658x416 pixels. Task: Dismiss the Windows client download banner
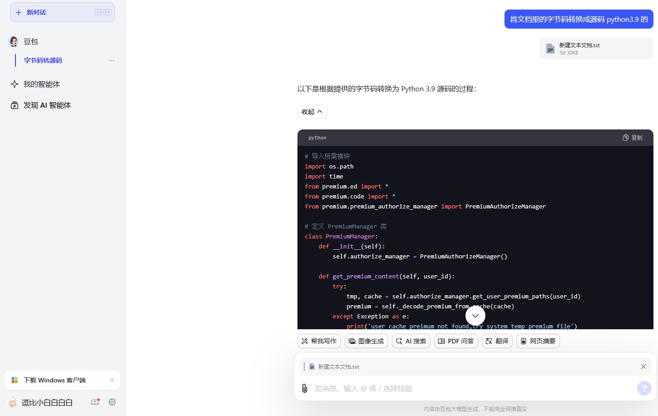(112, 380)
